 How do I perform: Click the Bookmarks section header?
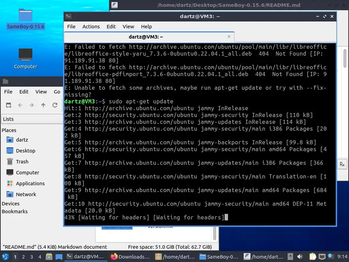(x=15, y=212)
